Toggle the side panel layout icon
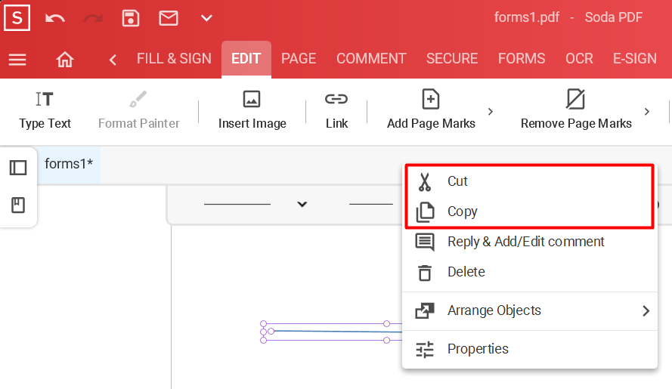 pyautogui.click(x=18, y=168)
